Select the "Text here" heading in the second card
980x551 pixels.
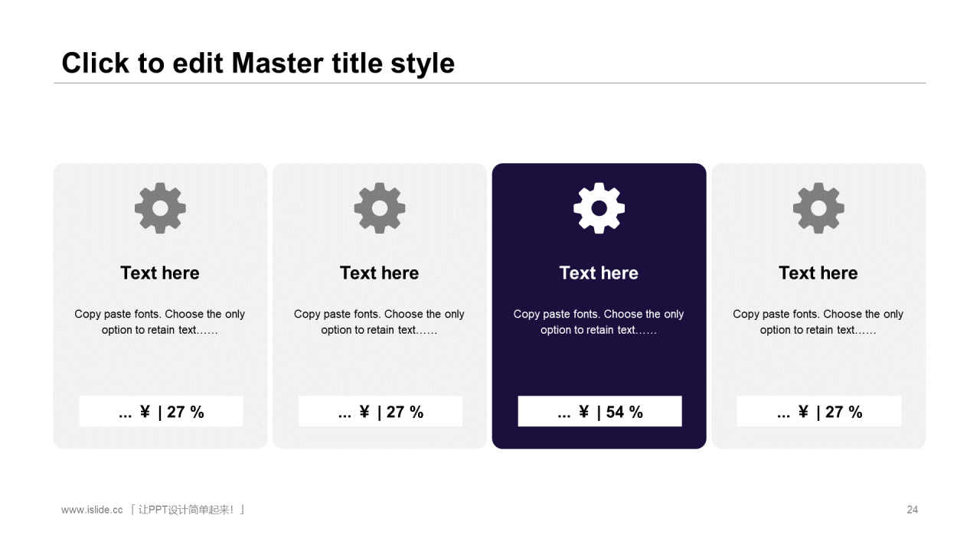click(x=380, y=273)
